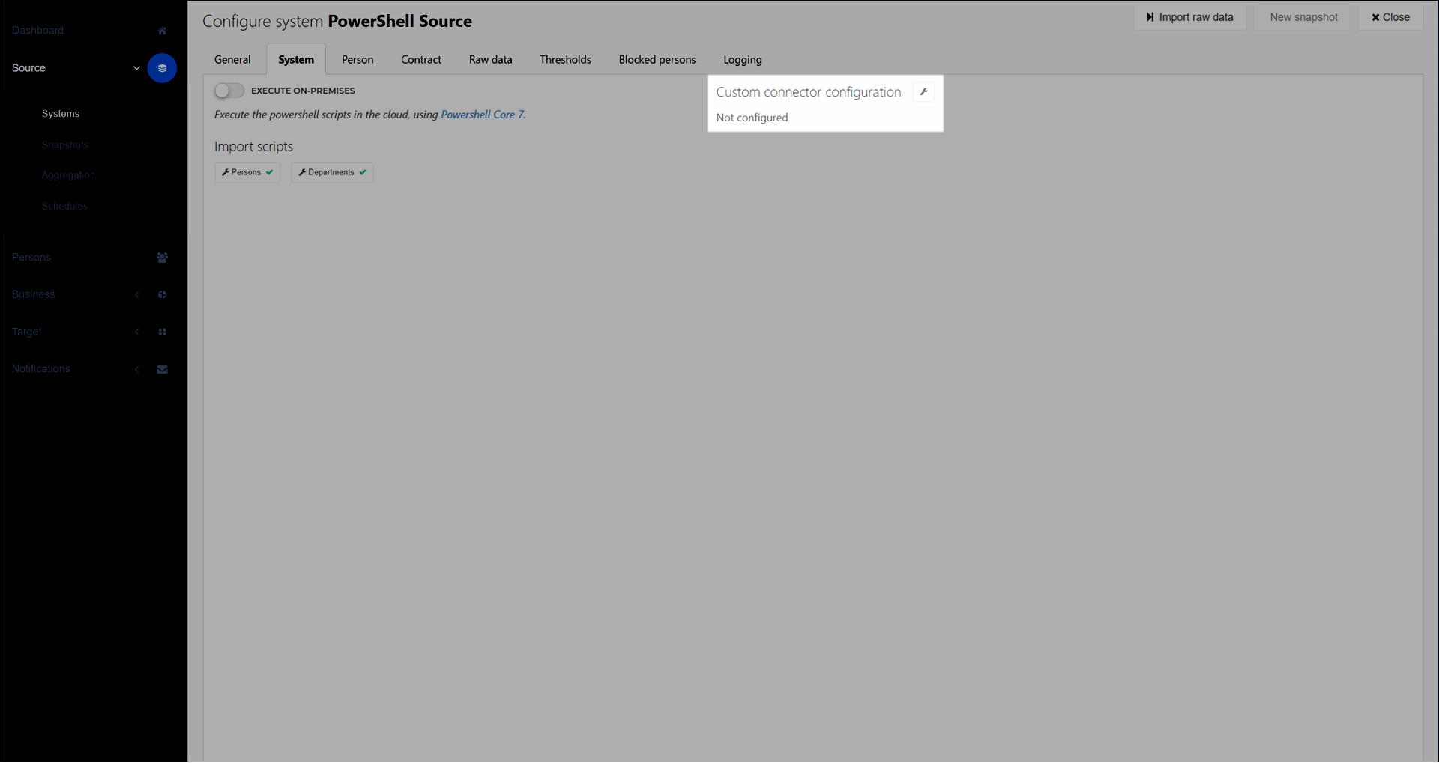Switch to the Raw data tab
Viewport: 1439px width, 763px height.
coord(491,60)
